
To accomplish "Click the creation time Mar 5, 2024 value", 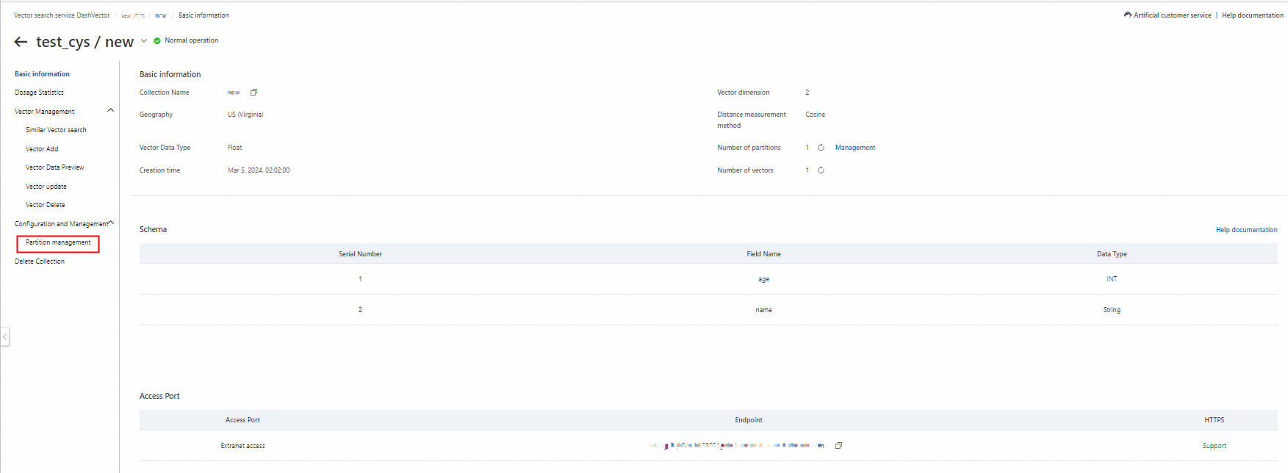I will (x=259, y=170).
